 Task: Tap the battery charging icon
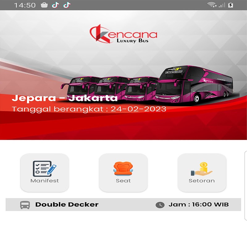(x=231, y=5)
